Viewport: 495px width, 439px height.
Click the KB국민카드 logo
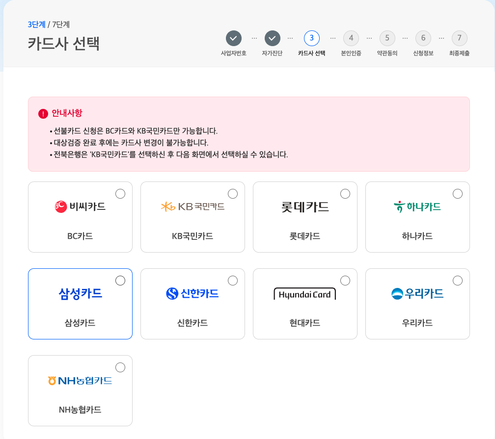192,207
